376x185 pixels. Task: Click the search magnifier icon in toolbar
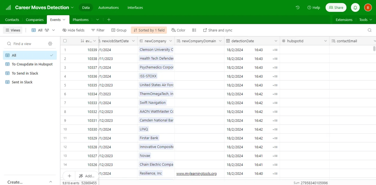[370, 30]
